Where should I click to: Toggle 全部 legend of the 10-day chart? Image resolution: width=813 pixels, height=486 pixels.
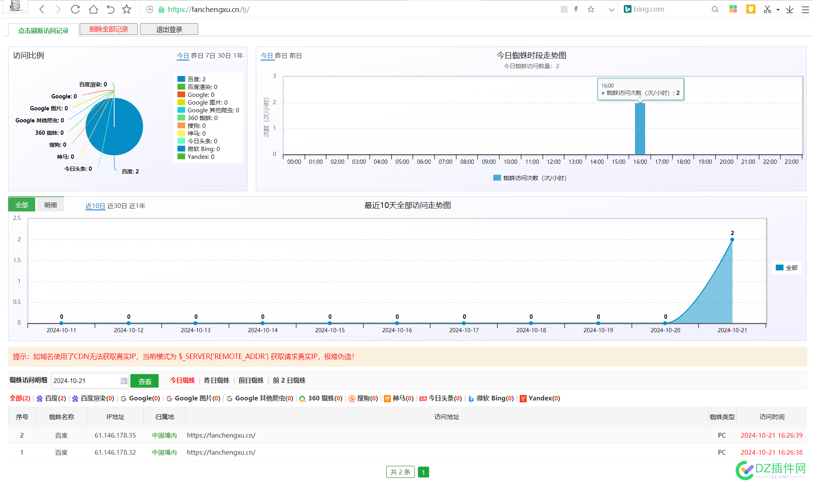(787, 268)
